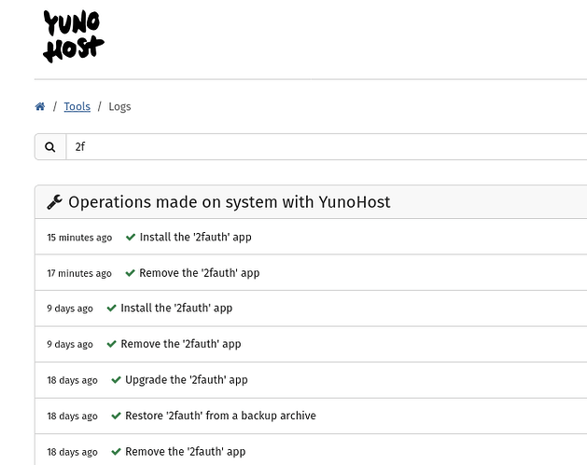Screen dimensions: 587x465
Task: Open log: Remove '2fauth' app 17 minutes ago
Action: point(311,273)
